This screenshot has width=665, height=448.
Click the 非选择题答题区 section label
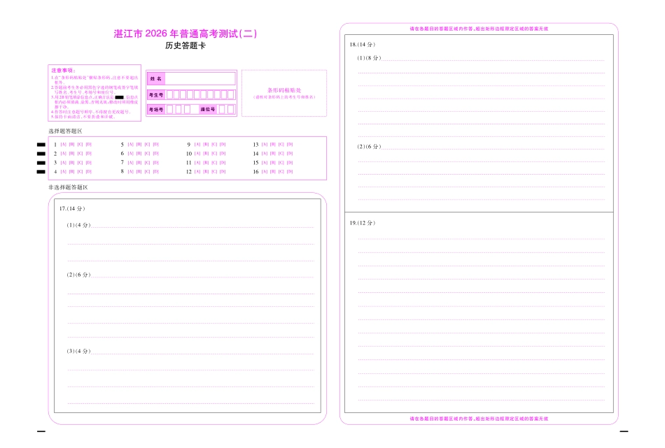pyautogui.click(x=69, y=187)
